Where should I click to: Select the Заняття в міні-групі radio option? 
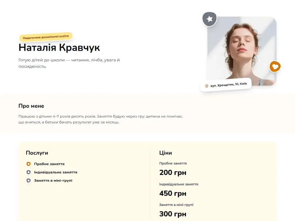[28, 180]
